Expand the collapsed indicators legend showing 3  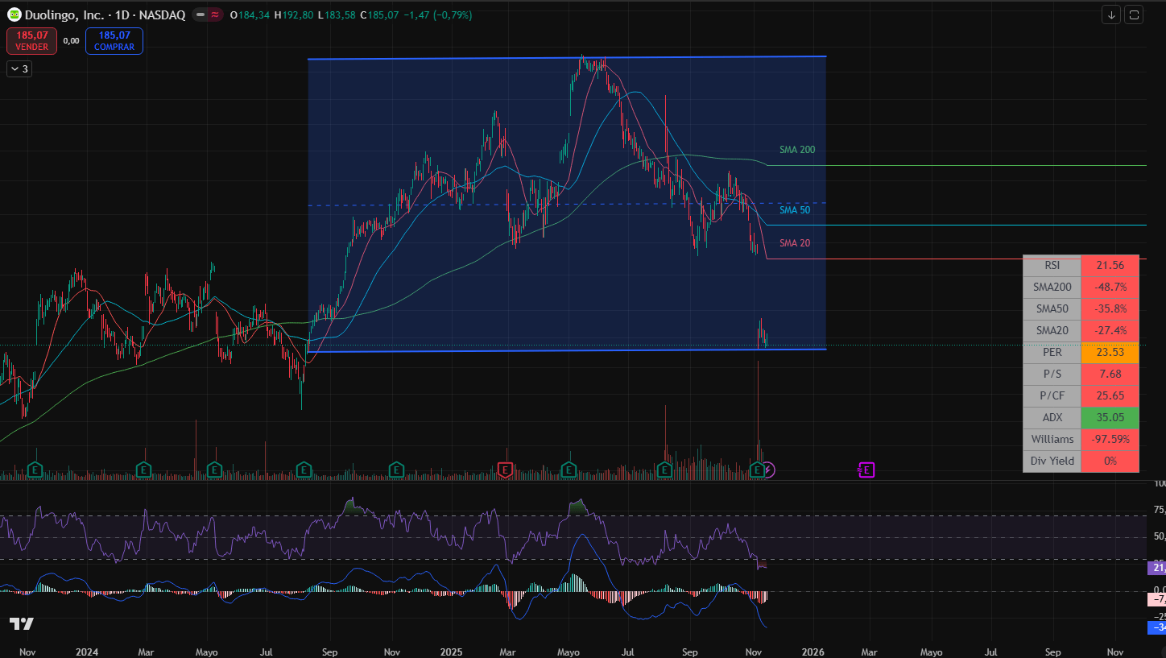pos(19,69)
